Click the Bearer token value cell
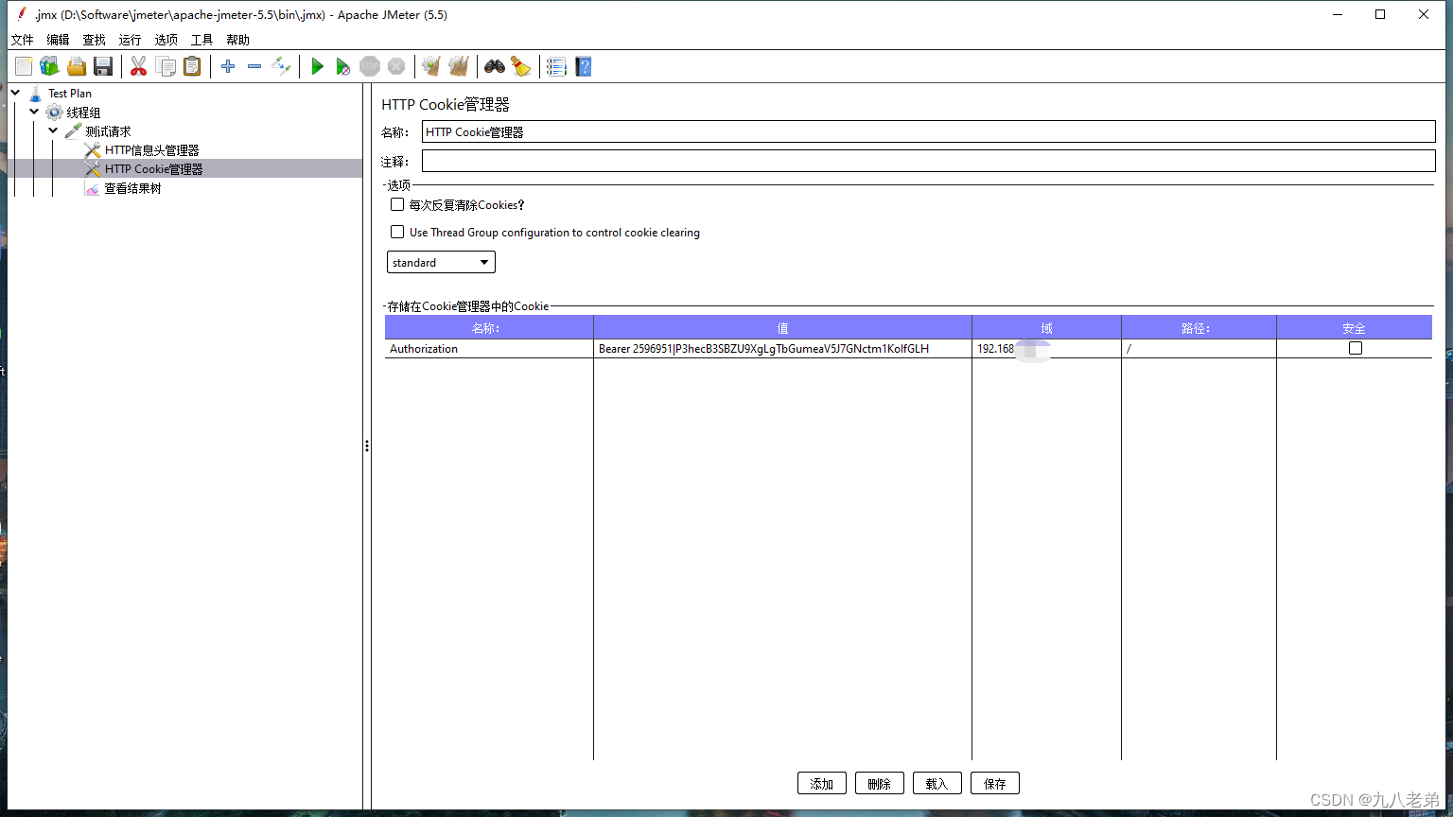This screenshot has height=817, width=1453. click(782, 348)
